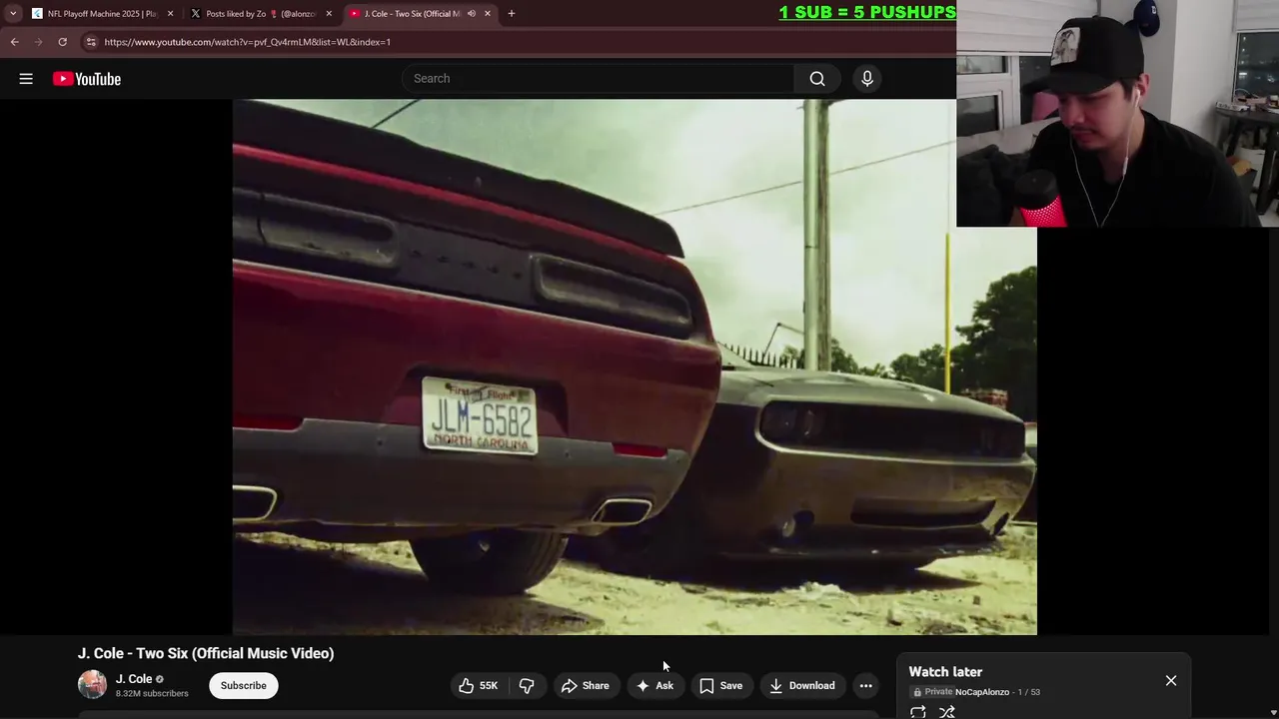Open a new browser tab
Image resolution: width=1279 pixels, height=719 pixels.
pyautogui.click(x=512, y=14)
